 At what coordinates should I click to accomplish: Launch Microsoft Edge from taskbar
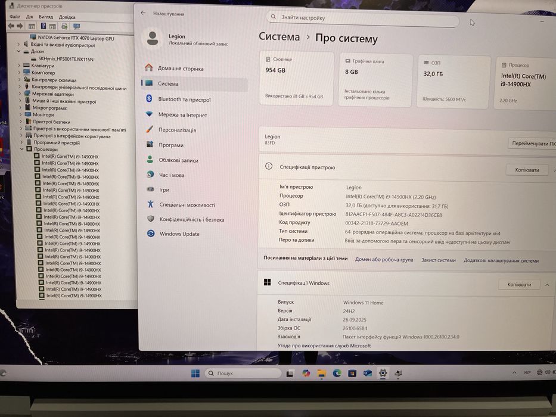tap(337, 373)
